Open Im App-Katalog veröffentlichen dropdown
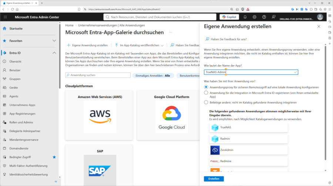 139,45
